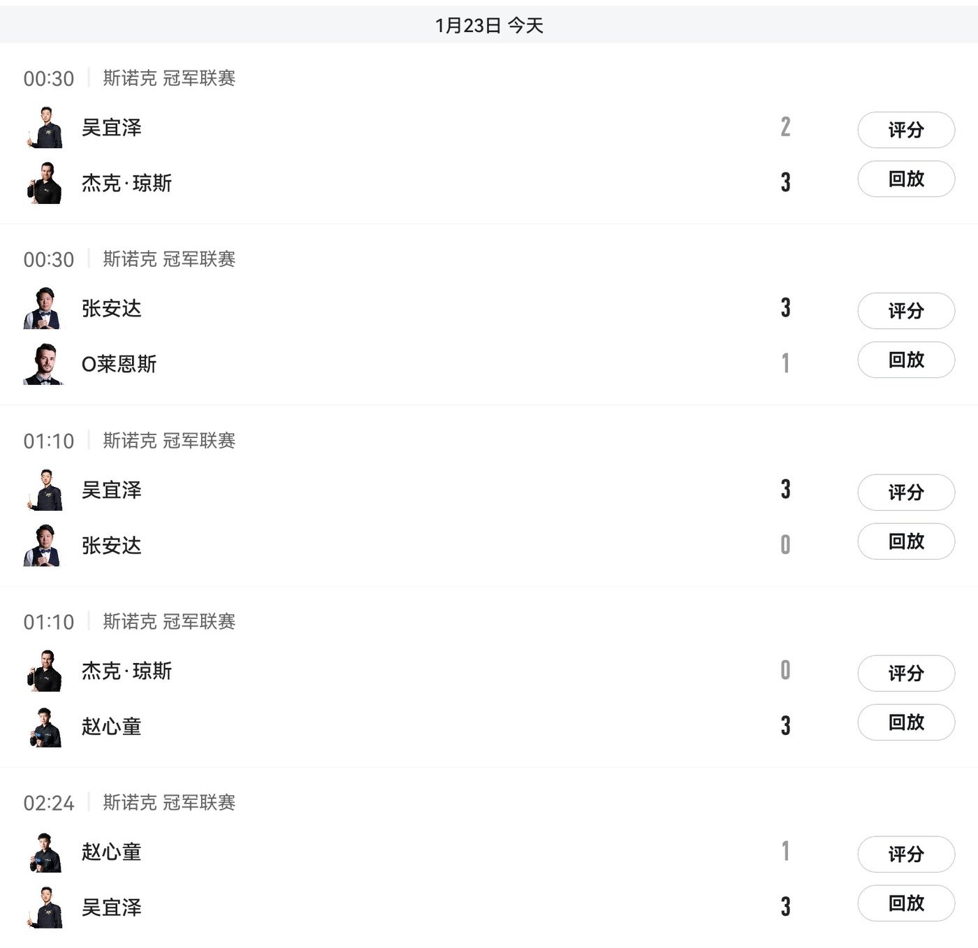Click 赵心童's avatar in the 01:10 match
Screen dimensions: 978x948
[45, 727]
